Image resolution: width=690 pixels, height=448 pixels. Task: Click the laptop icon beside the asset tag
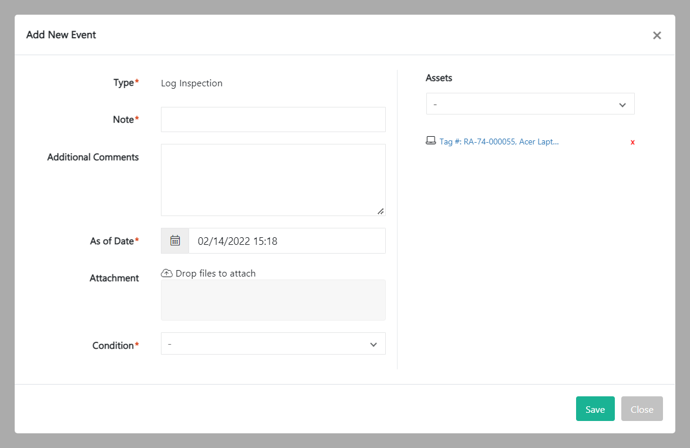430,141
